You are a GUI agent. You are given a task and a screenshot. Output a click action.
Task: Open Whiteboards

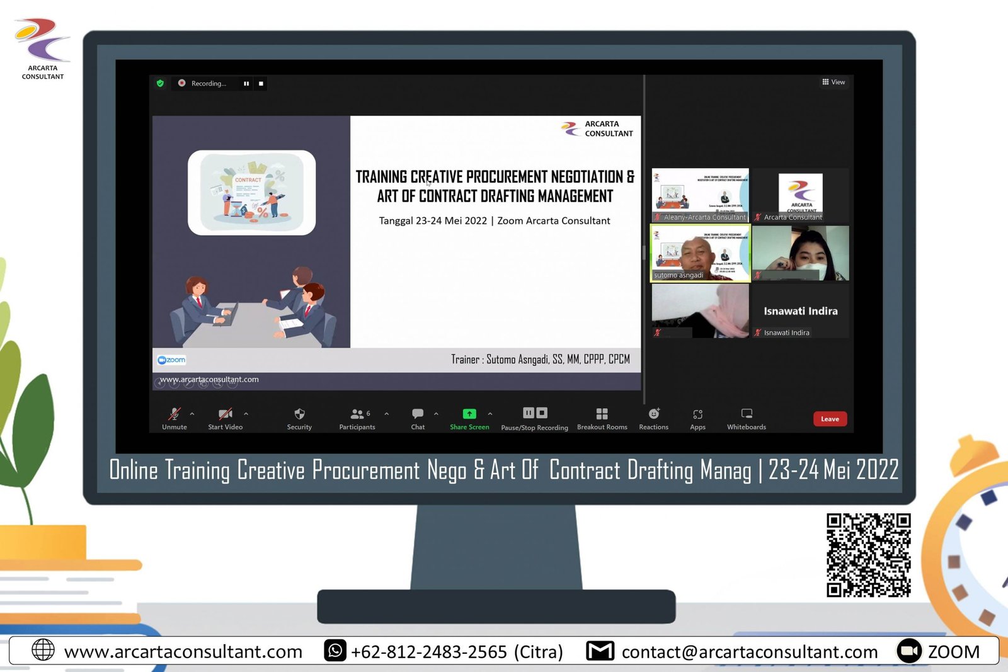[x=747, y=414]
